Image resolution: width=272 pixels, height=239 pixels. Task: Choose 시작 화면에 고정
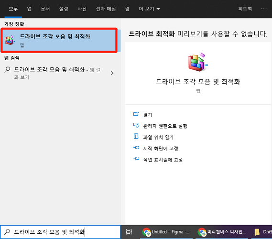[161, 149]
